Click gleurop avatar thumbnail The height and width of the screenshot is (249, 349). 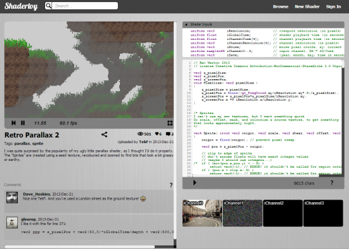(12, 222)
